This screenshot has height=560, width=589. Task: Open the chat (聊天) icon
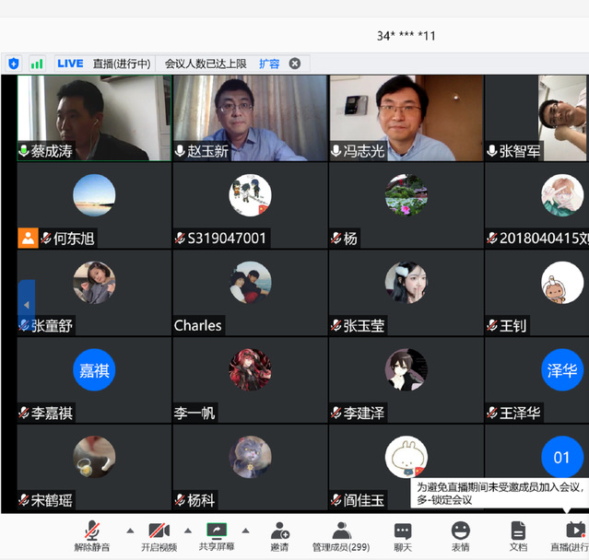(403, 531)
